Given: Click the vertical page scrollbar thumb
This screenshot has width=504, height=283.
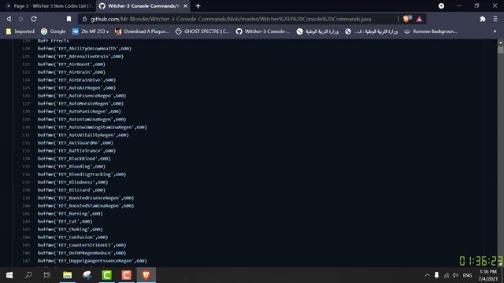Looking at the screenshot, I should point(501,50).
